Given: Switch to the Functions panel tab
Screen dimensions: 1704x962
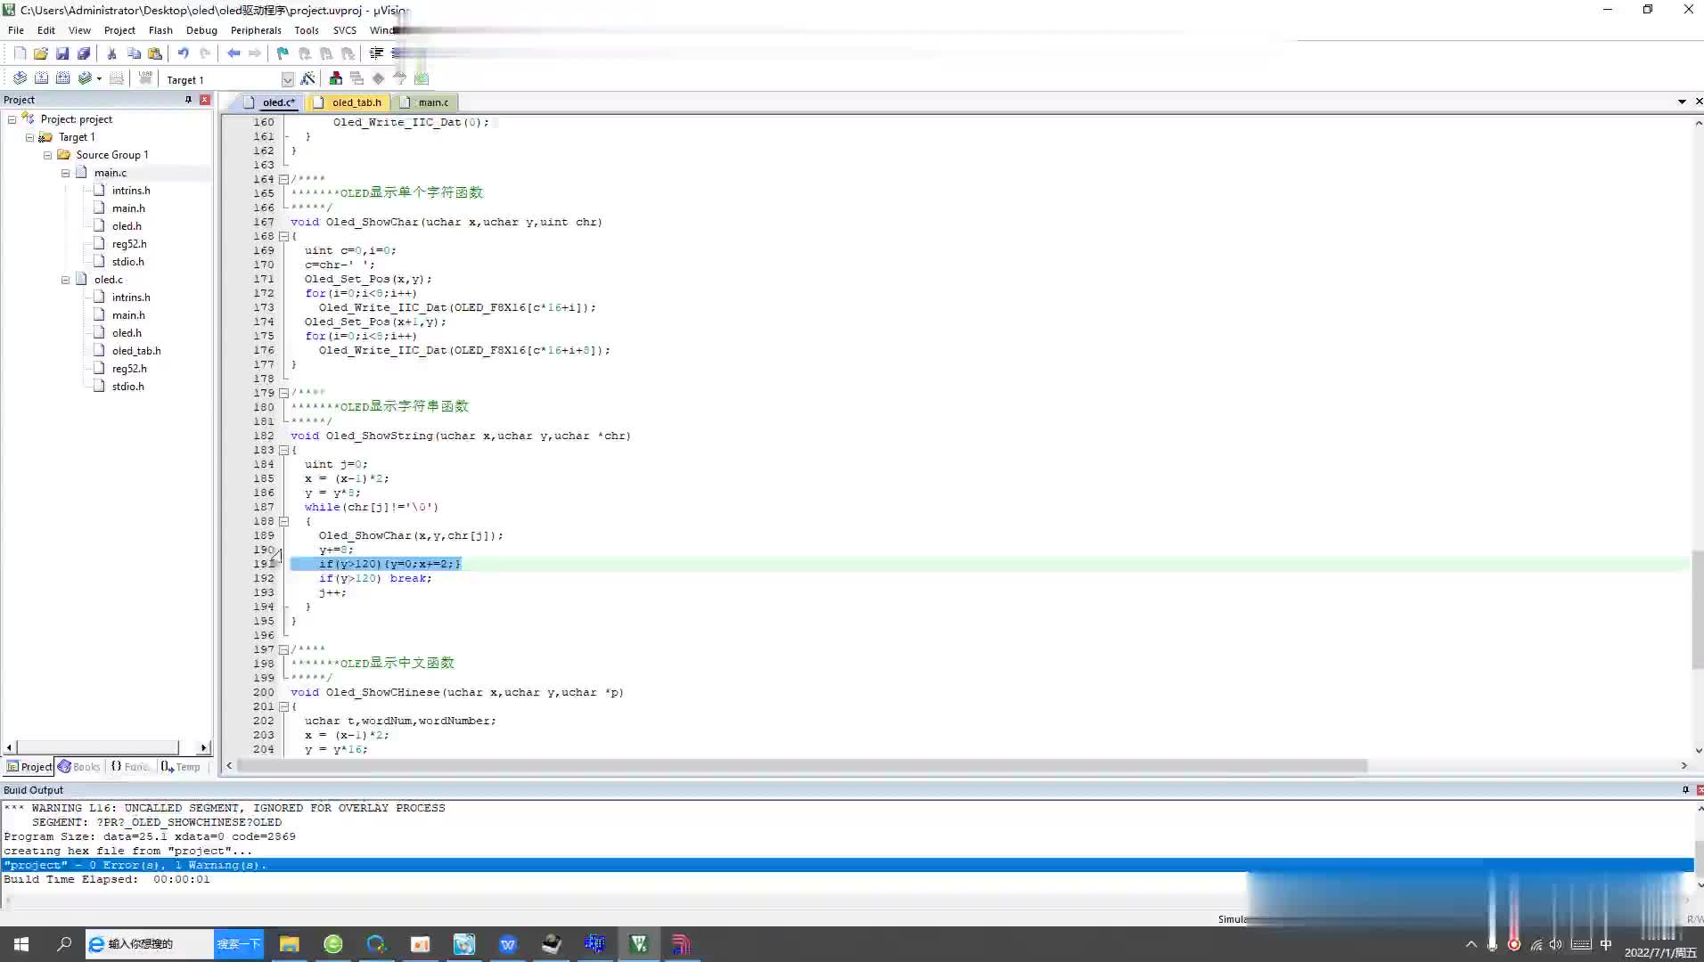Looking at the screenshot, I should tap(131, 767).
